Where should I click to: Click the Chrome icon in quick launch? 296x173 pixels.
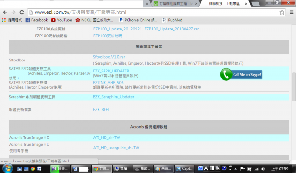point(32,169)
